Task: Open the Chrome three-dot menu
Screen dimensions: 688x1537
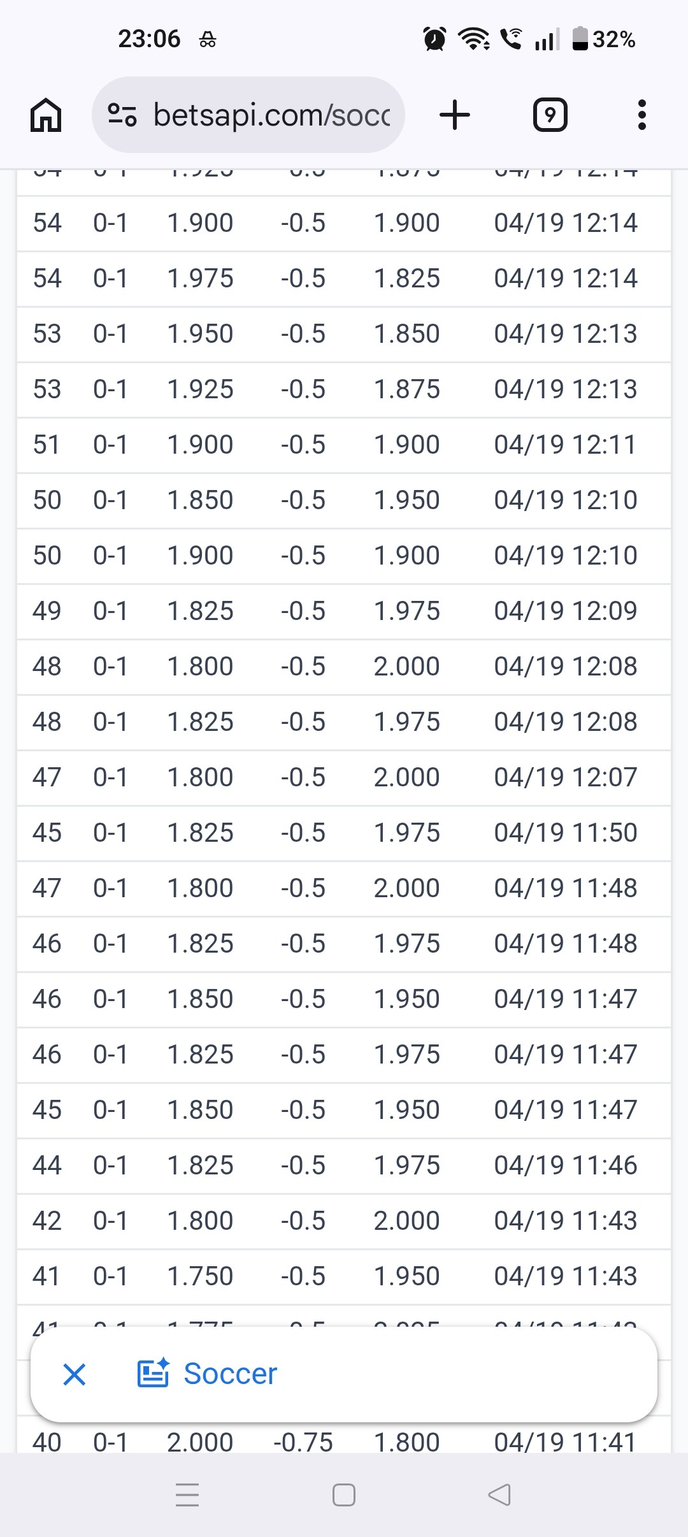Action: 641,115
